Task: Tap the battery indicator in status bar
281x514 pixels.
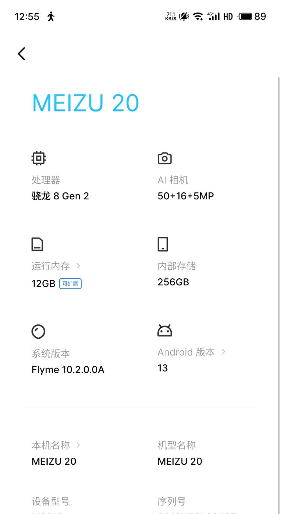Action: [x=245, y=16]
